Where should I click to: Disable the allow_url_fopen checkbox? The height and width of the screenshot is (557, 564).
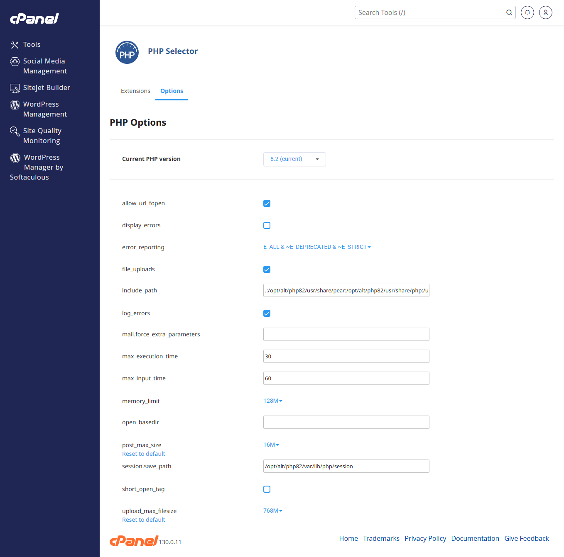coord(267,203)
